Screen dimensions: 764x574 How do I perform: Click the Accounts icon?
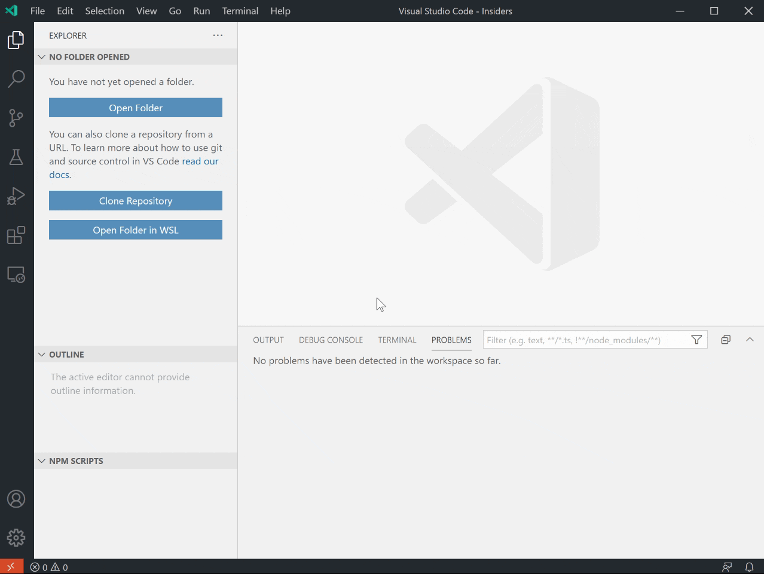(x=16, y=499)
